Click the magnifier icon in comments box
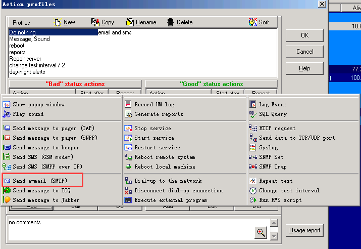Screen dimensions: 361x249 (x=261, y=232)
